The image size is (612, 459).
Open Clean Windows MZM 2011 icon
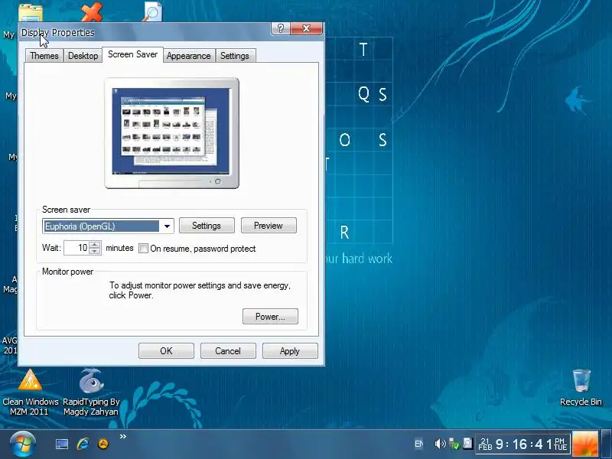(30, 392)
